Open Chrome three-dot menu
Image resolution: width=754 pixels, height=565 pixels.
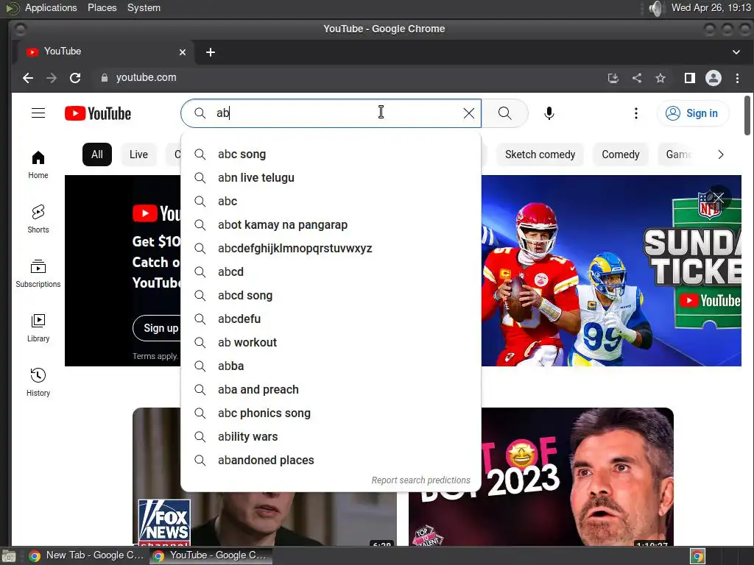pyautogui.click(x=737, y=78)
